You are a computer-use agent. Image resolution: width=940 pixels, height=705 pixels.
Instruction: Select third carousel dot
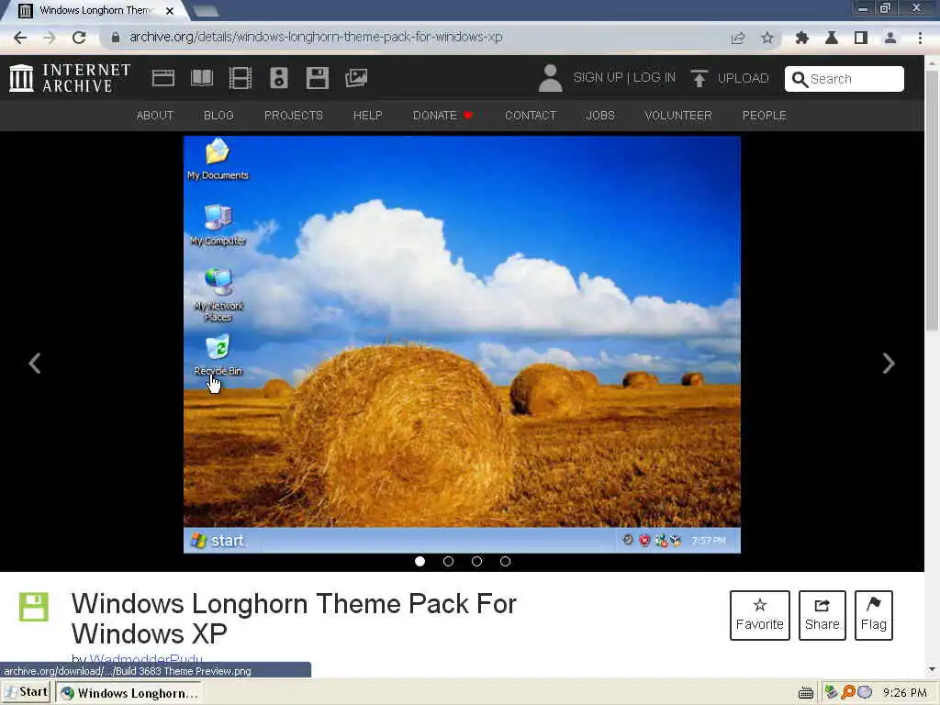[x=476, y=561]
